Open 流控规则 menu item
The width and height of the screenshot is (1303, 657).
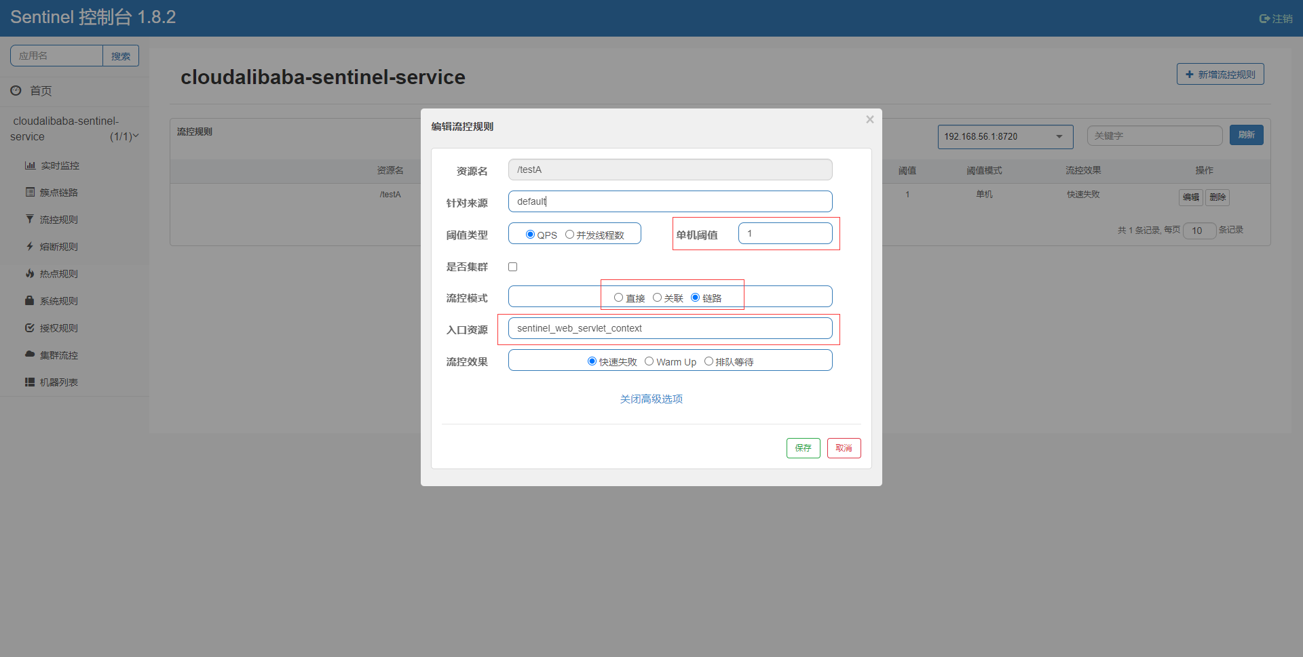pyautogui.click(x=59, y=220)
